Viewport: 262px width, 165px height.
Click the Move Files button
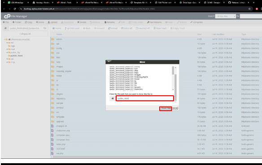(166, 108)
